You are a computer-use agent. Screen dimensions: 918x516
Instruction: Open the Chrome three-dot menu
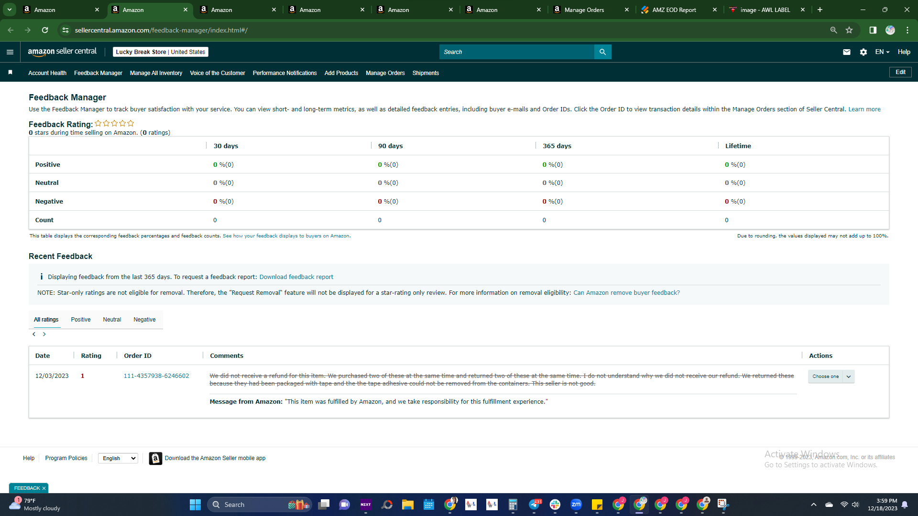click(907, 30)
